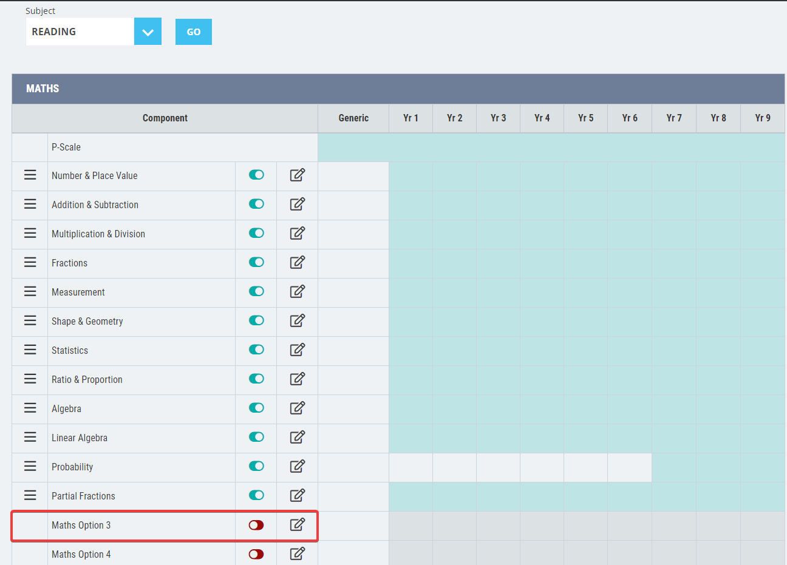
Task: Click the reorder handle for Probability
Action: tap(30, 466)
